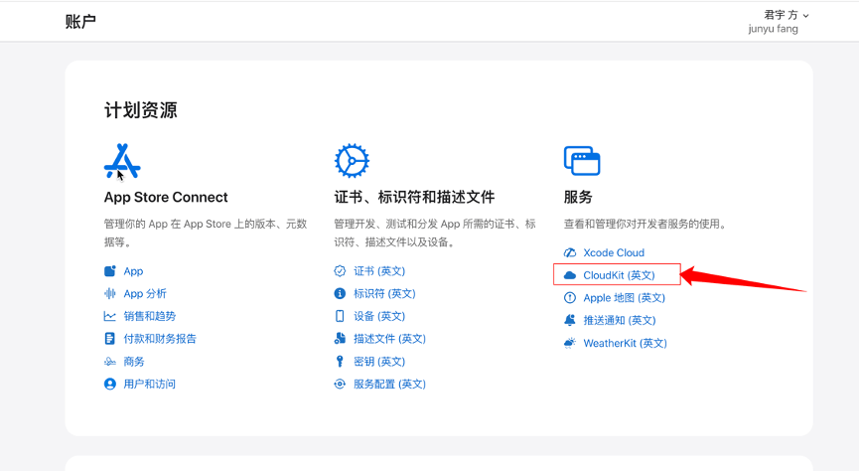The image size is (860, 471).
Task: Click the bell icon beside 推送通知
Action: (x=570, y=320)
